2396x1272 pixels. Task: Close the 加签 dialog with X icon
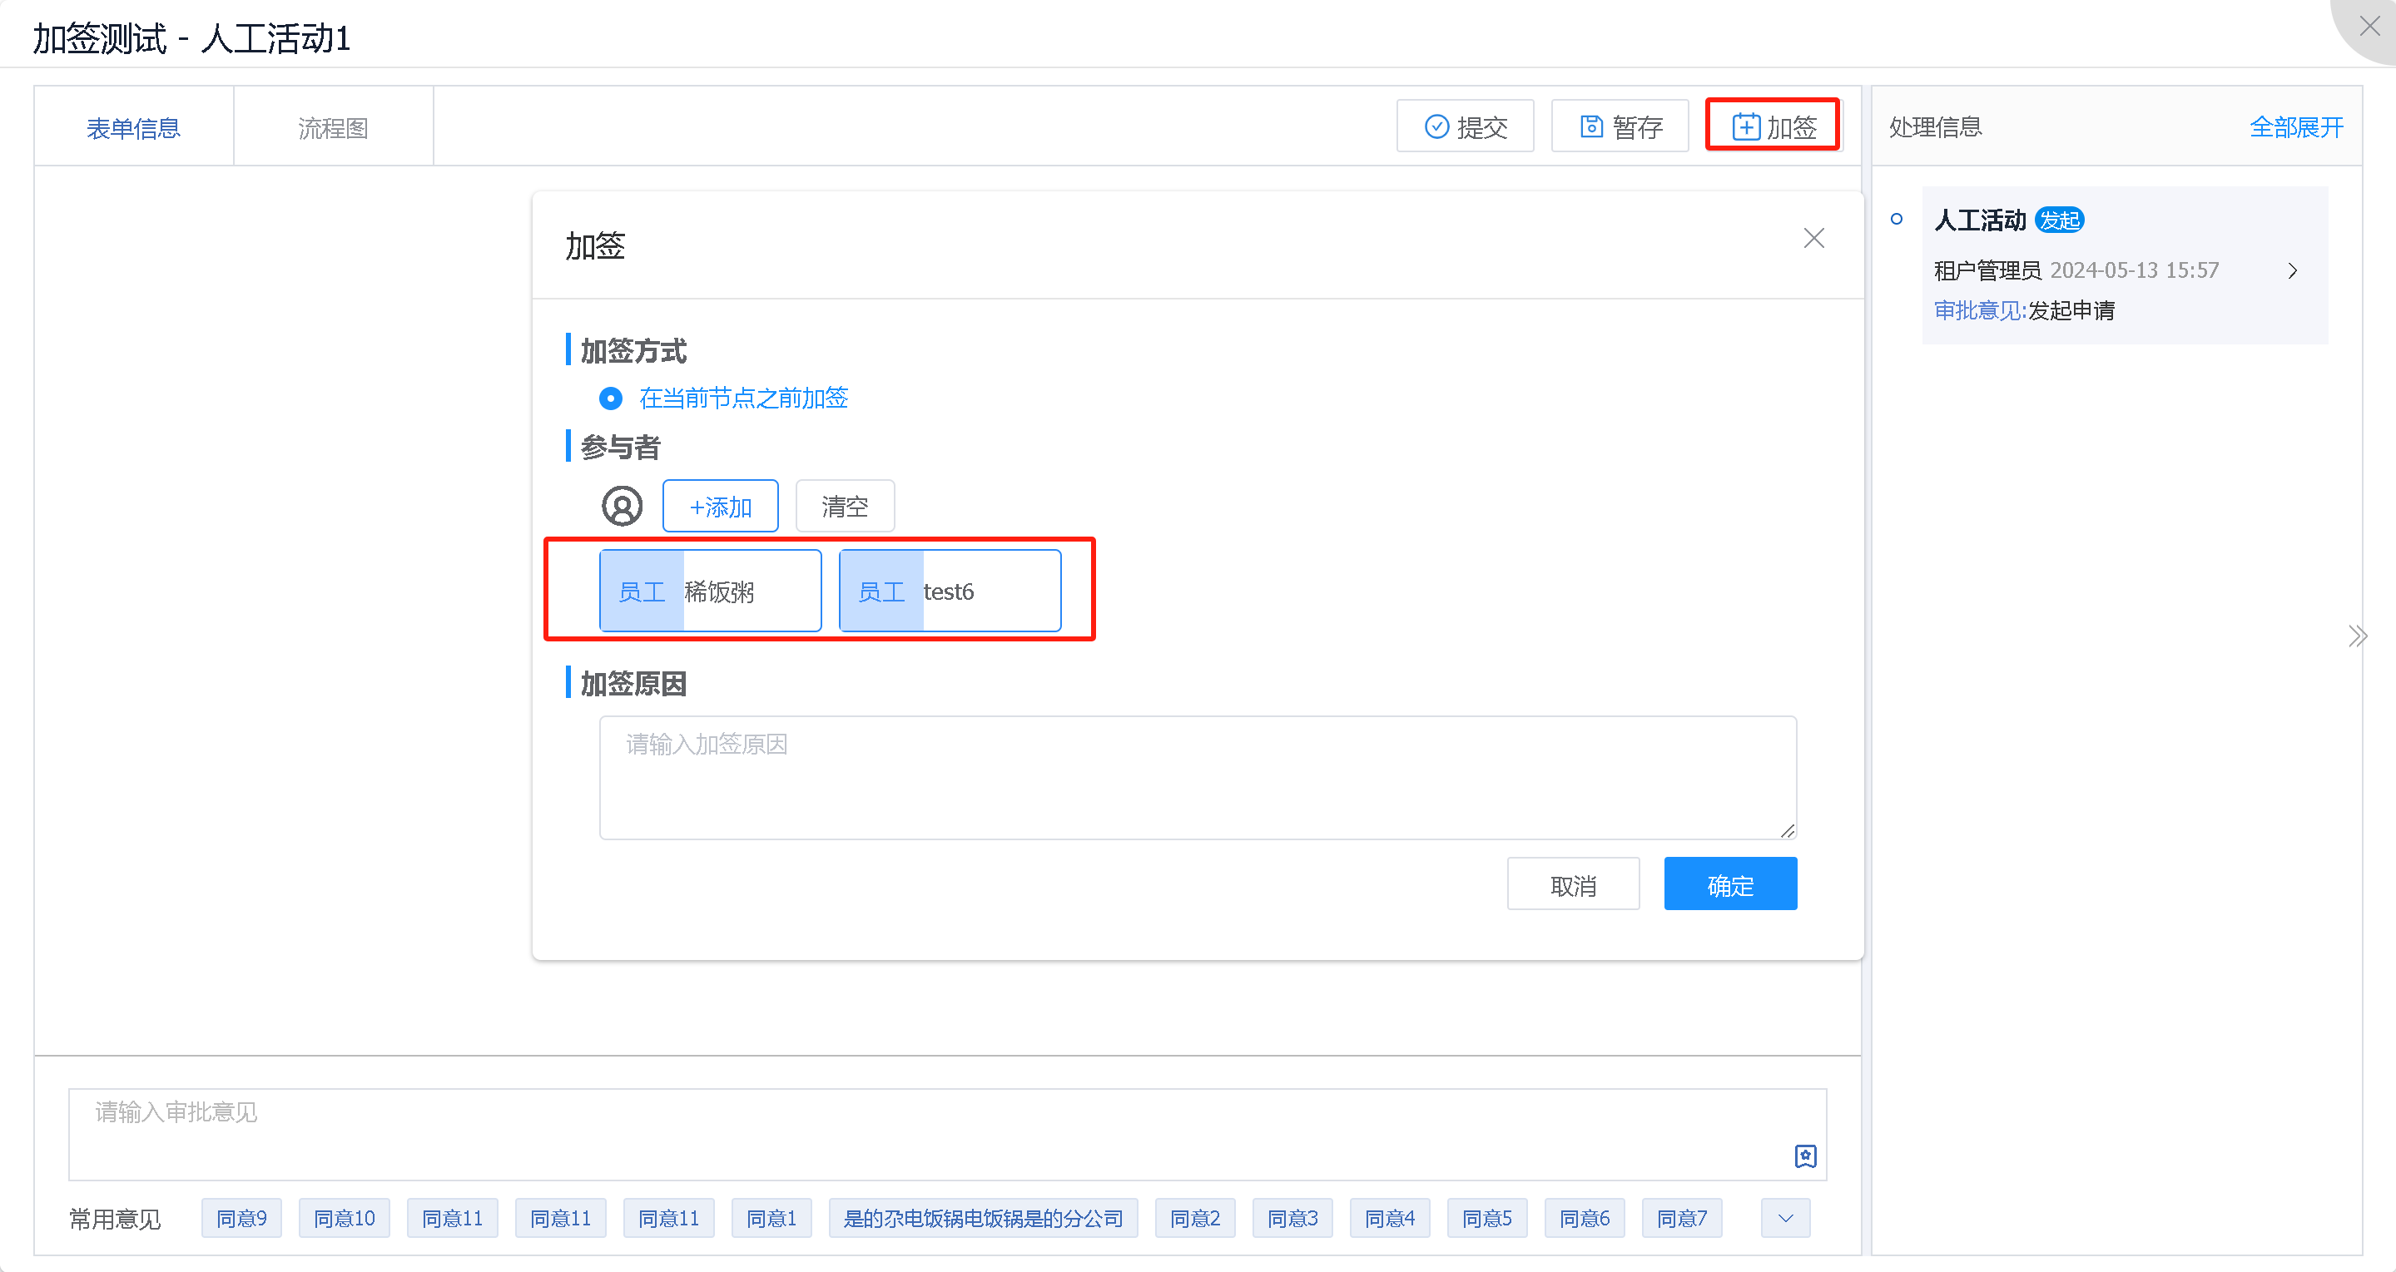click(x=1813, y=238)
